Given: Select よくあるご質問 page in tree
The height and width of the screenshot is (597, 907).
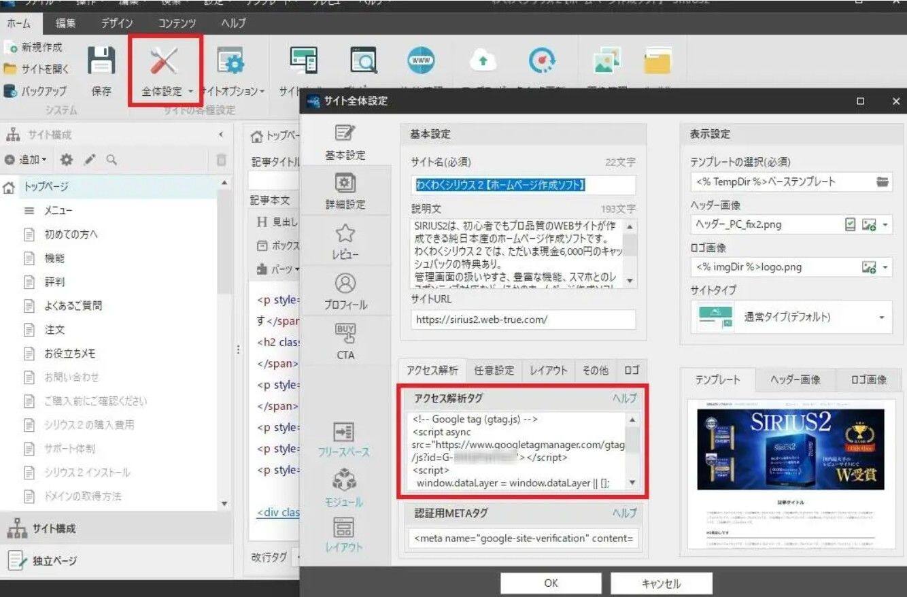Looking at the screenshot, I should pos(73,305).
